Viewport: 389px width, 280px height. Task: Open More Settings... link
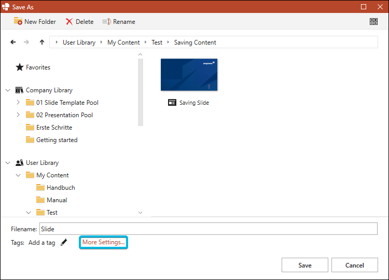click(x=103, y=242)
